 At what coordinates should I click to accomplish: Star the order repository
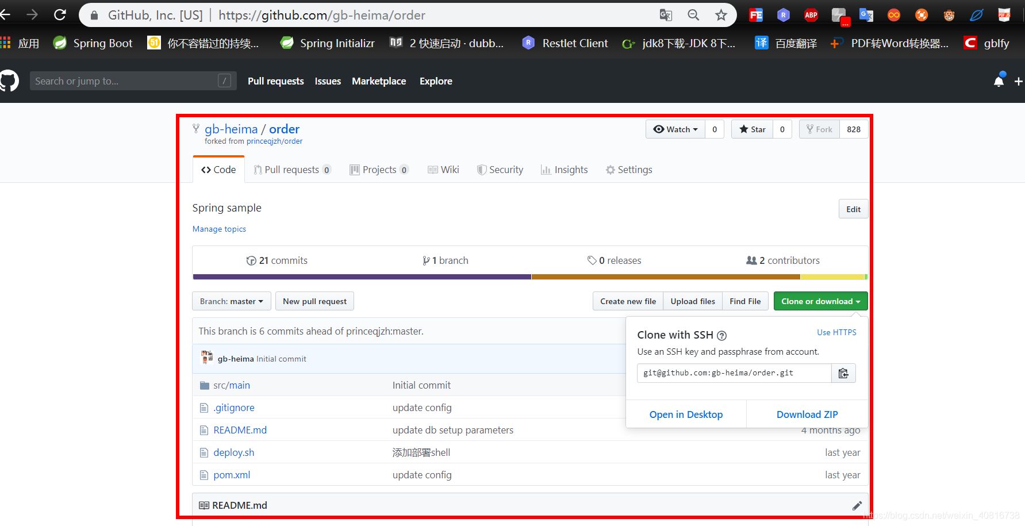pyautogui.click(x=752, y=129)
